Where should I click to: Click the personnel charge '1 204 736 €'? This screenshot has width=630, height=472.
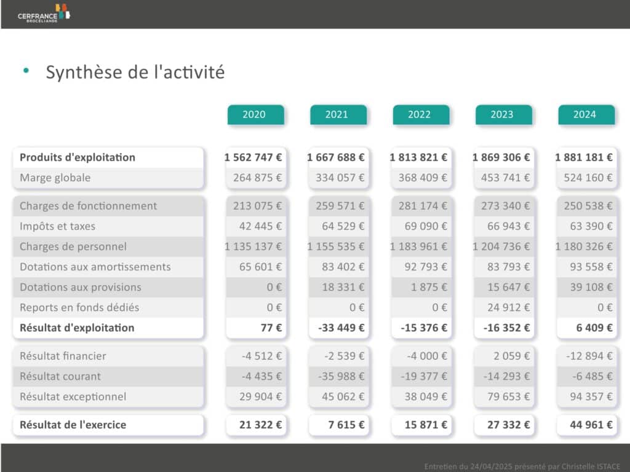coord(501,246)
